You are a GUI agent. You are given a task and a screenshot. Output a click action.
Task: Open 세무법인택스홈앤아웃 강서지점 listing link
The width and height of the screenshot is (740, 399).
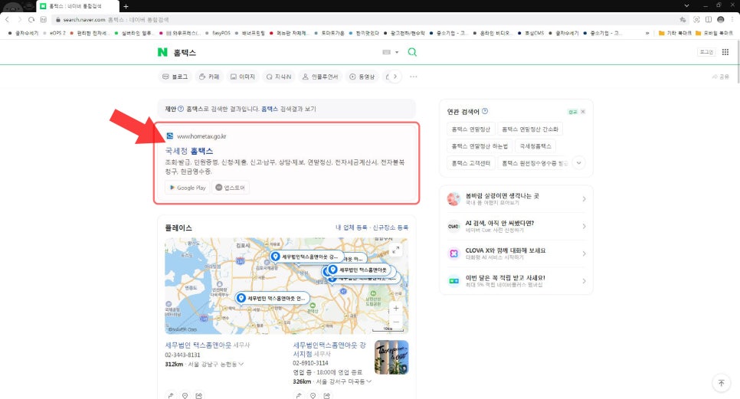(329, 349)
